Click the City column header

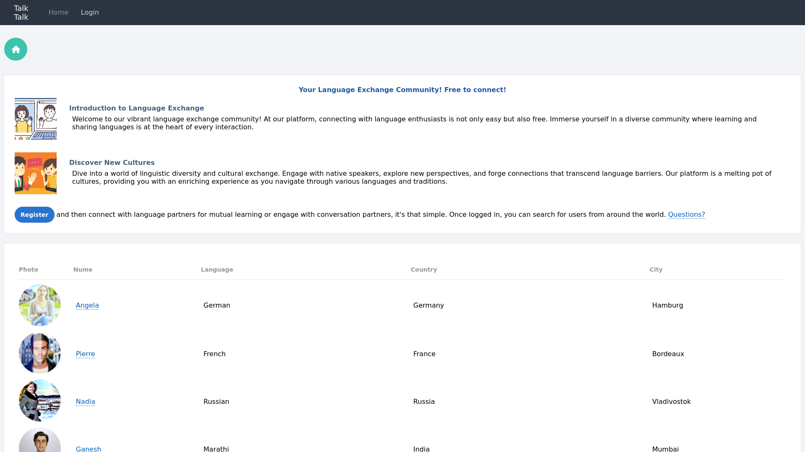tap(656, 270)
